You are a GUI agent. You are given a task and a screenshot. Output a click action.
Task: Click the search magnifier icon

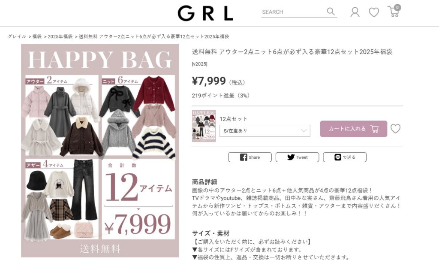tap(331, 12)
